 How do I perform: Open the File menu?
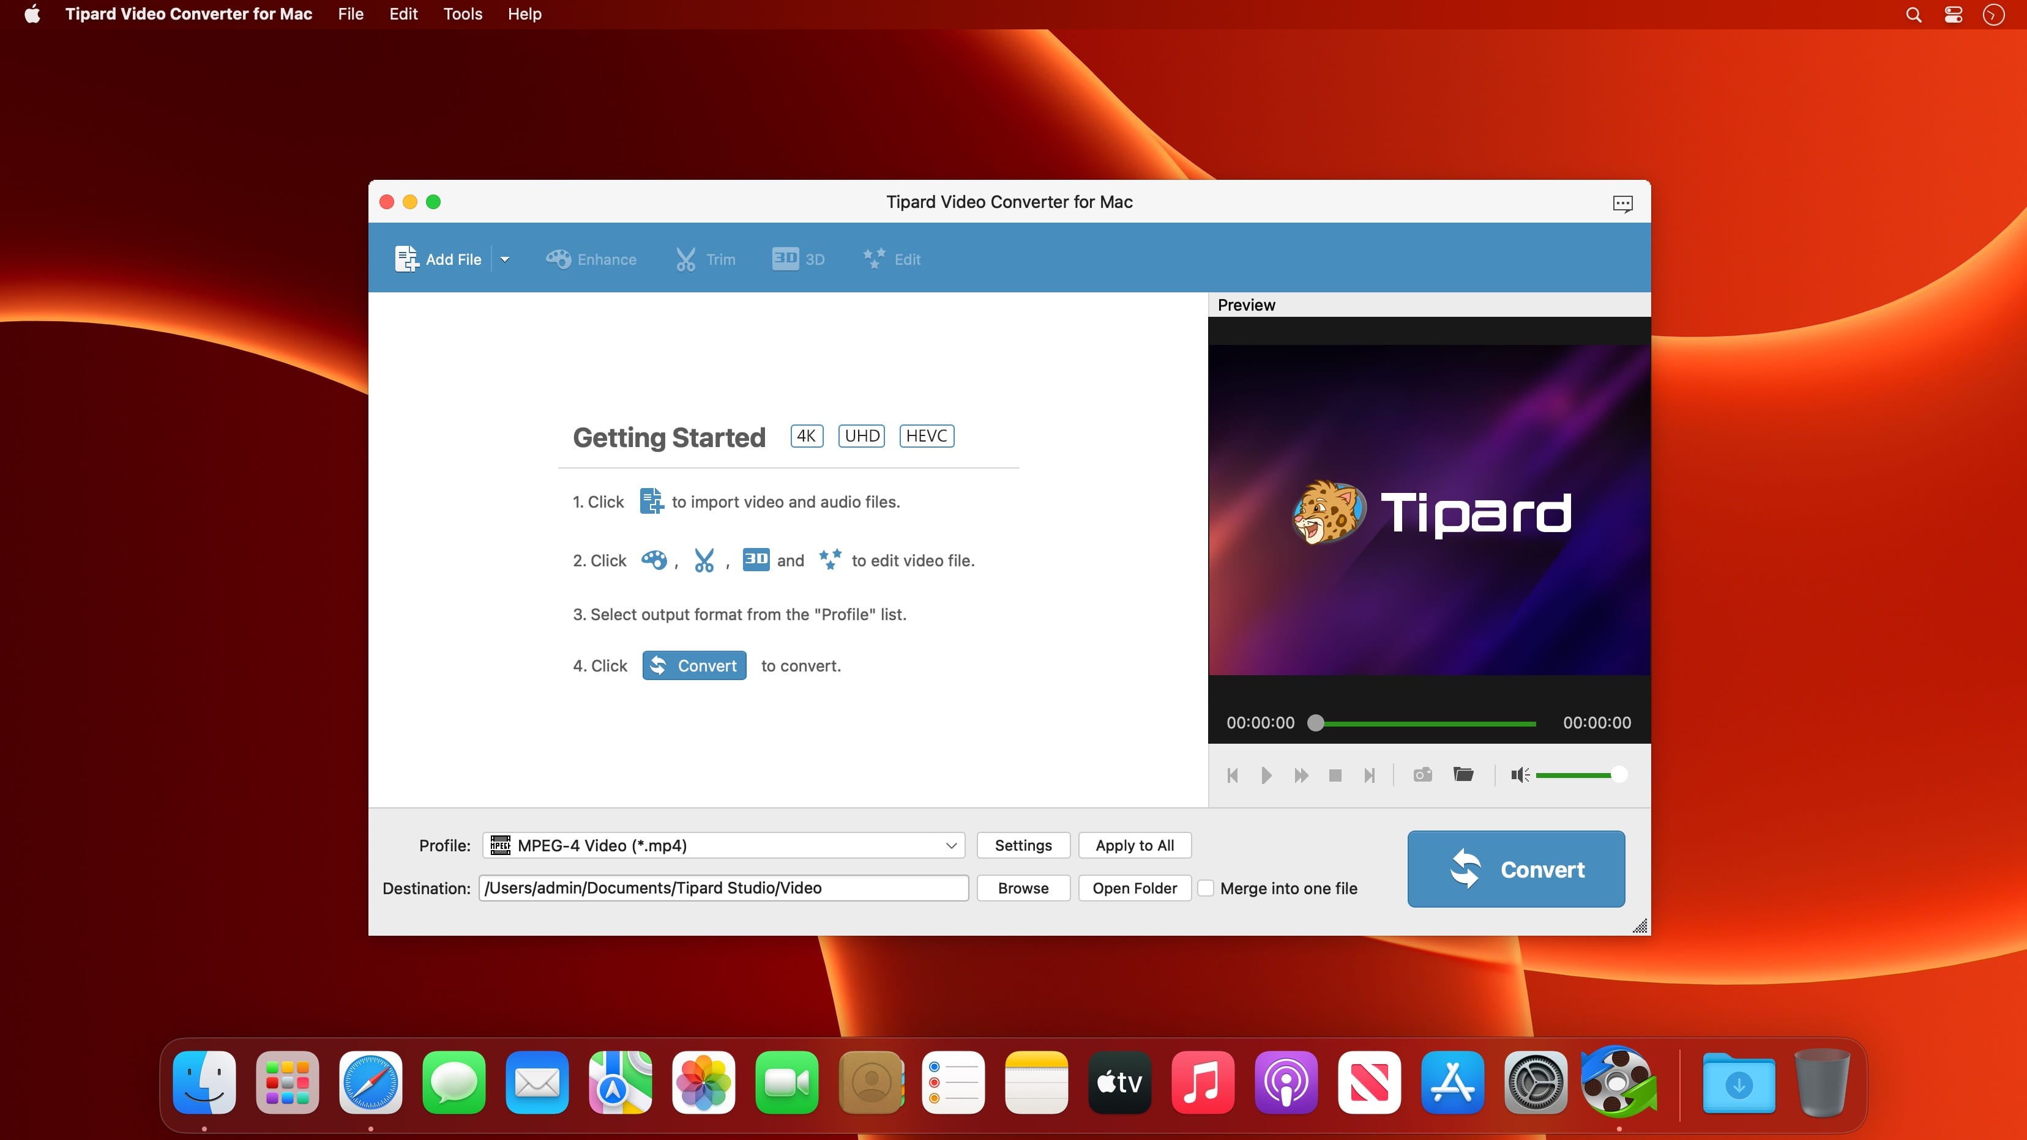[350, 14]
